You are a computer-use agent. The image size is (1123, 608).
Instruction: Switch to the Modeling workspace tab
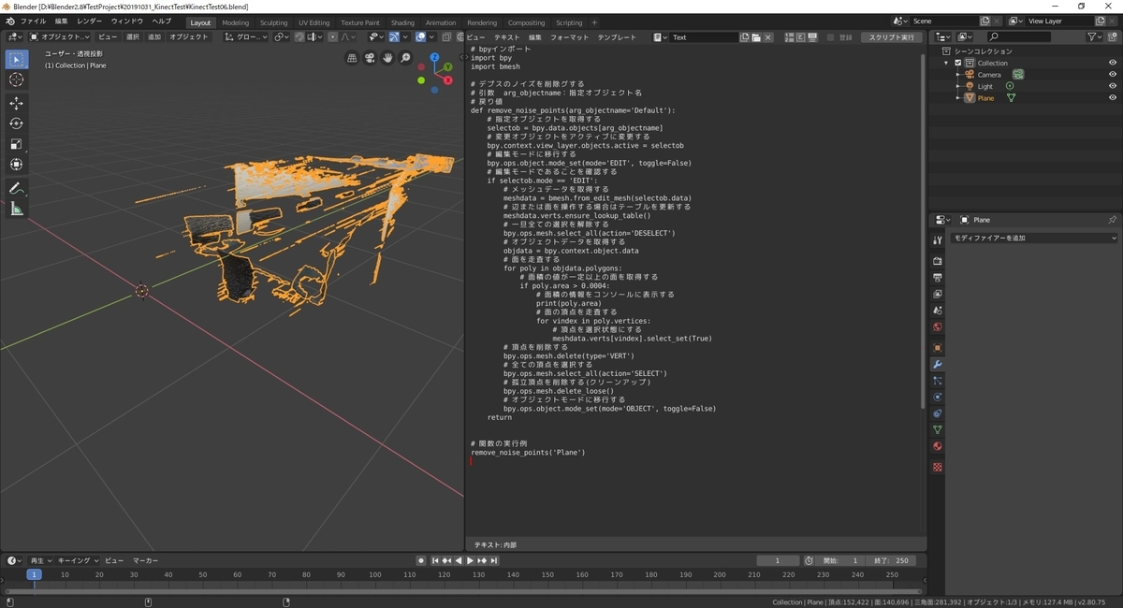(236, 22)
